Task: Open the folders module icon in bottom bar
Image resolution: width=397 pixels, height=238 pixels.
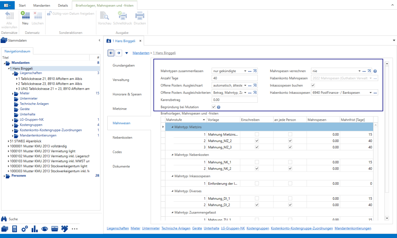Action: coord(4,229)
